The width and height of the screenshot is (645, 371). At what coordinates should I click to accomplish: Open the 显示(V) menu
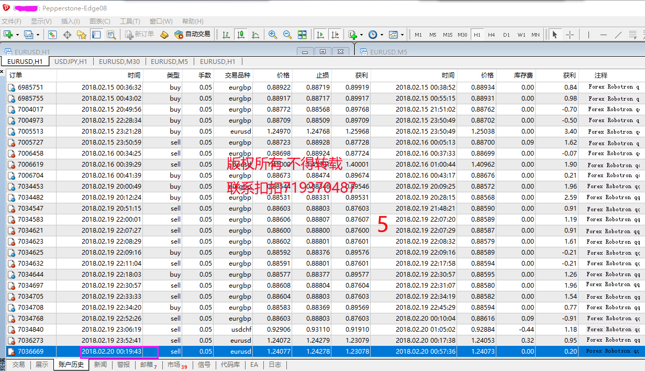tap(41, 21)
